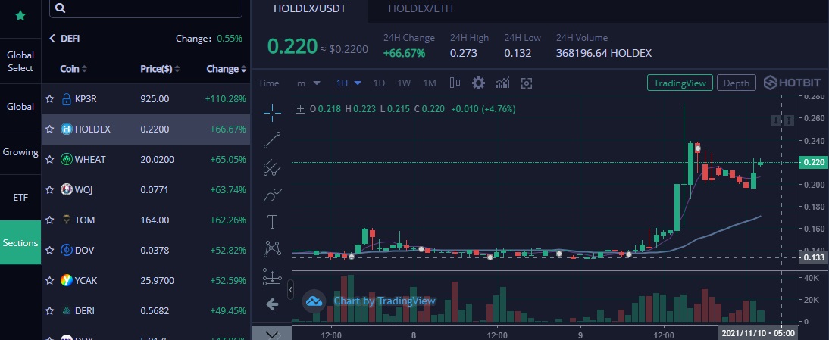Viewport: 829px width, 340px height.
Task: Go back from DEFI section
Action: (x=52, y=39)
